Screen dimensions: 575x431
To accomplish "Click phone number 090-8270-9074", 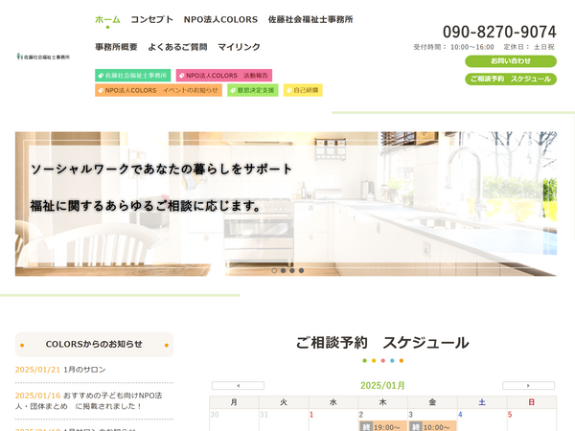I will point(499,32).
